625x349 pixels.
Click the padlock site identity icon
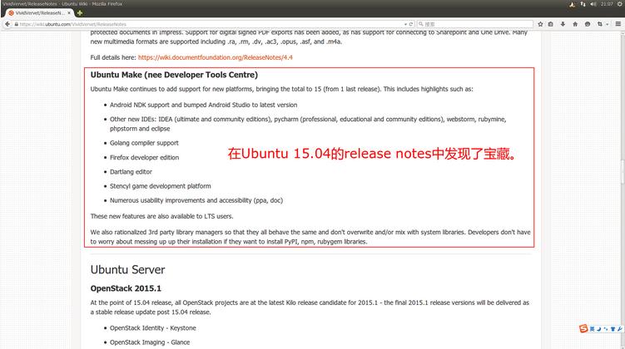pyautogui.click(x=17, y=24)
